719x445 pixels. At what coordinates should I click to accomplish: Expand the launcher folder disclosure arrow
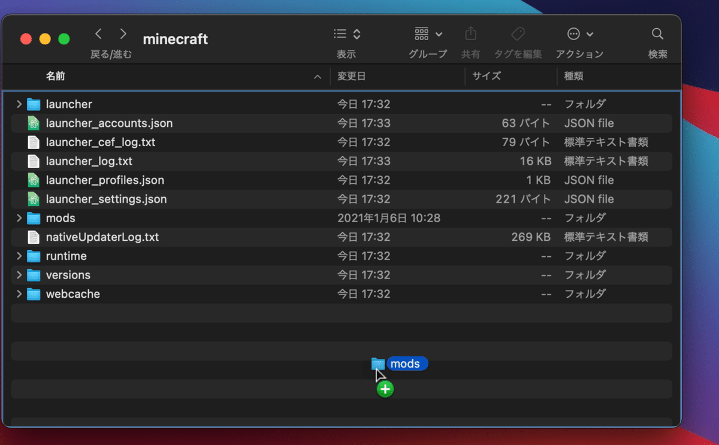[19, 104]
